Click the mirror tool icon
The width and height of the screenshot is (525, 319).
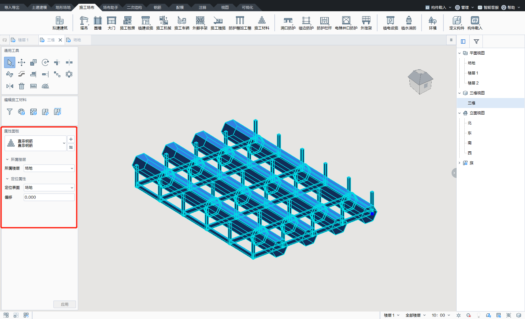[10, 86]
